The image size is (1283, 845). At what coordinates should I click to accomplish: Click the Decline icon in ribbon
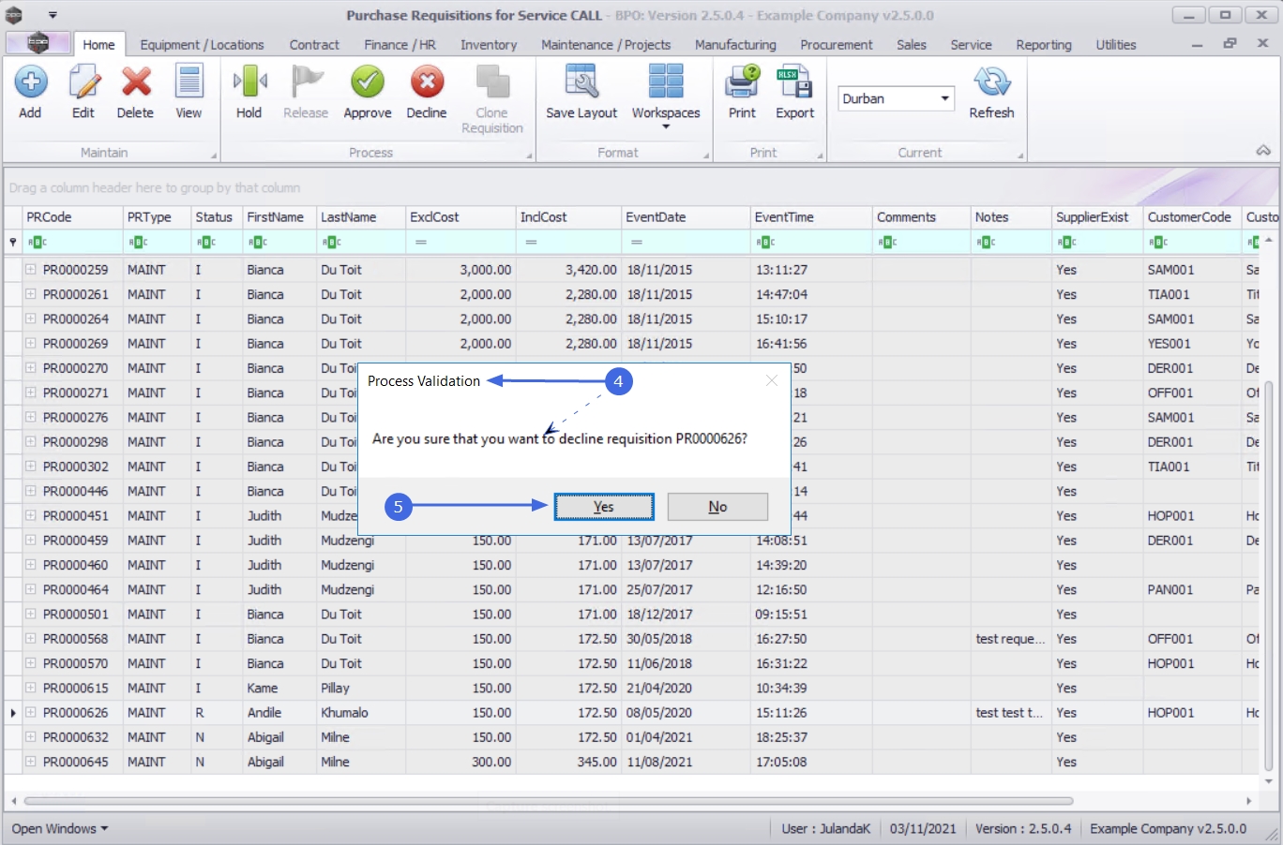pos(427,82)
